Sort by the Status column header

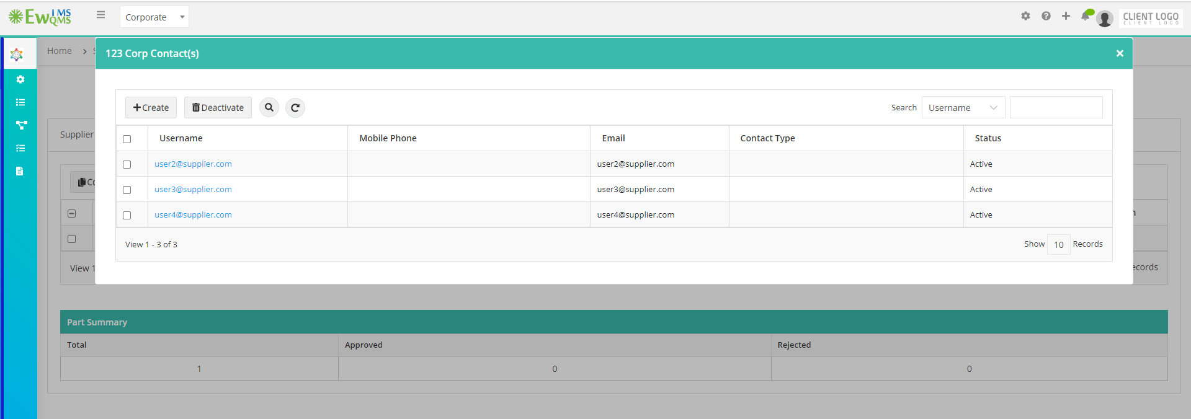coord(988,138)
